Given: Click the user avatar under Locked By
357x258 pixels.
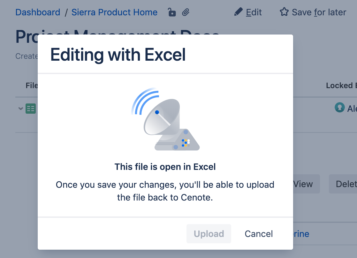Looking at the screenshot, I should [339, 108].
